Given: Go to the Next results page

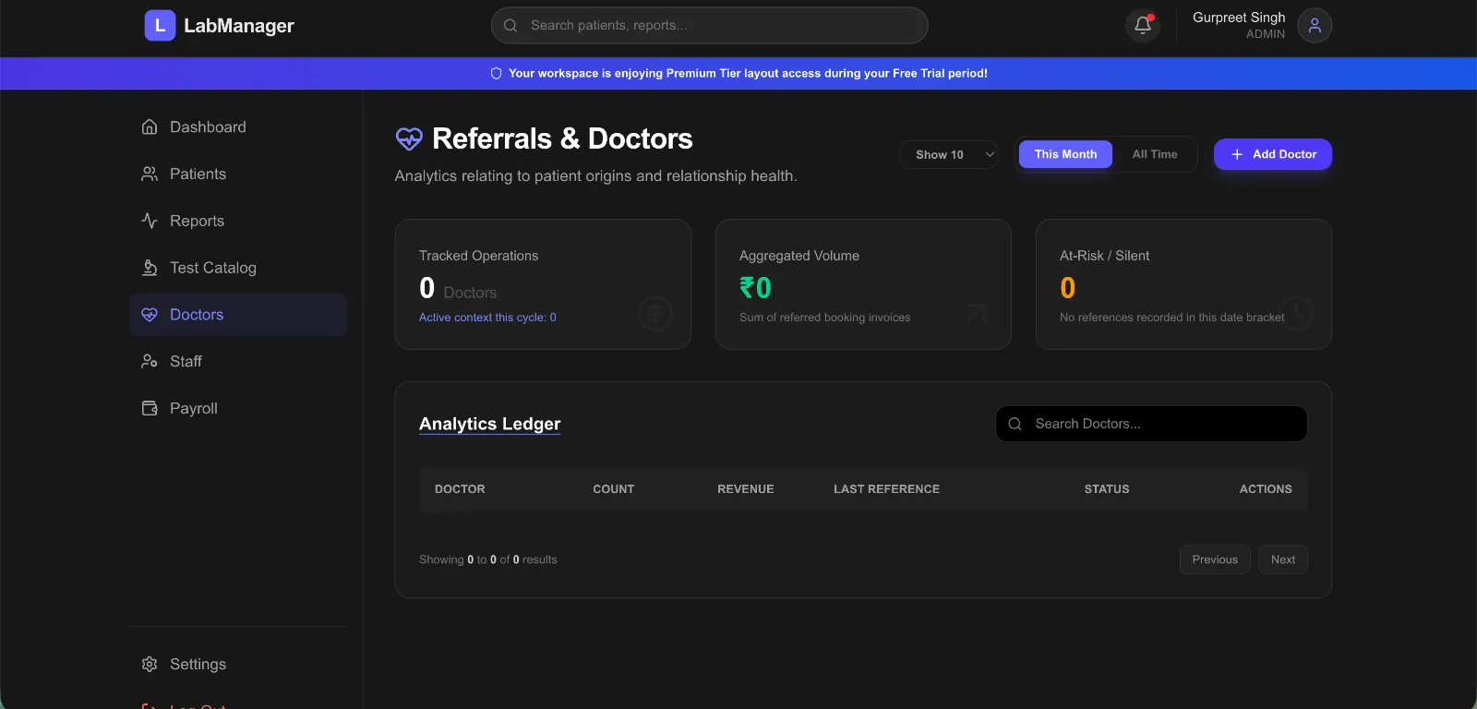Looking at the screenshot, I should (x=1282, y=559).
